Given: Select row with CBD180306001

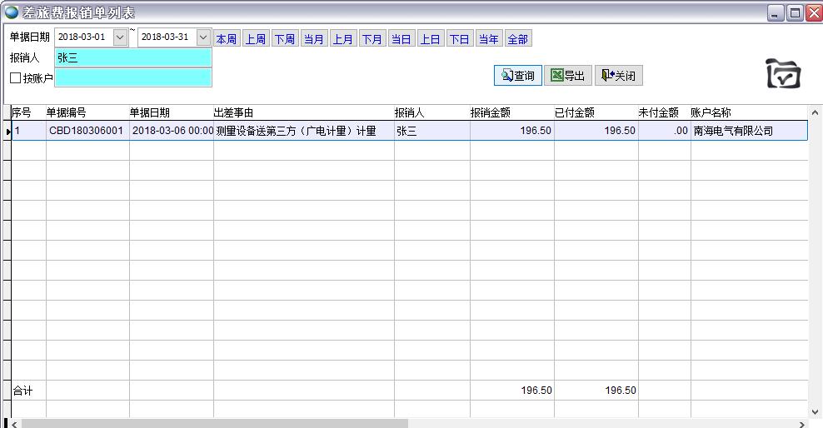Looking at the screenshot, I should click(86, 131).
